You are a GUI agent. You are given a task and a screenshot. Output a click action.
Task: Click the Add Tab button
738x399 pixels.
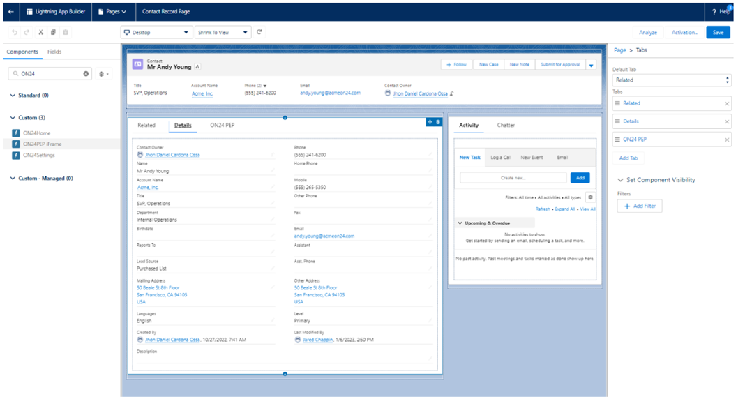[628, 158]
